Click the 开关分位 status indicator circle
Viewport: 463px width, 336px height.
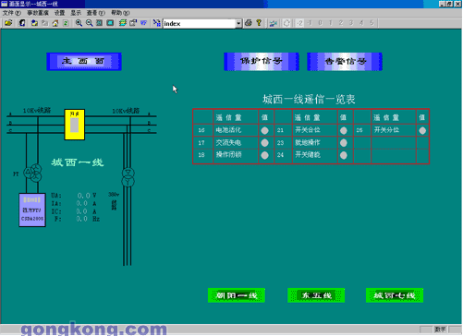(422, 130)
